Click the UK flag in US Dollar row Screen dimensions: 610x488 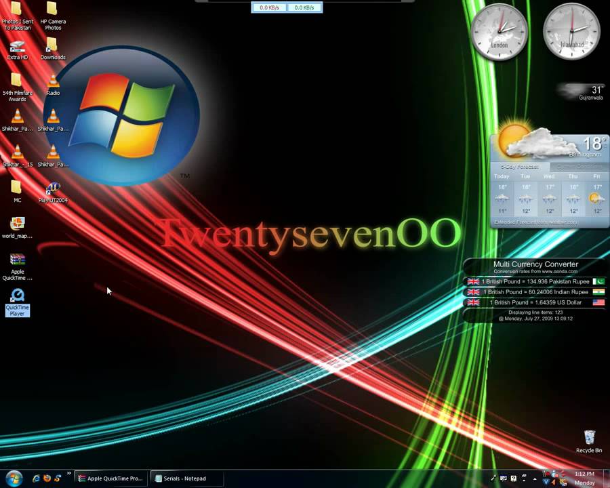[473, 302]
